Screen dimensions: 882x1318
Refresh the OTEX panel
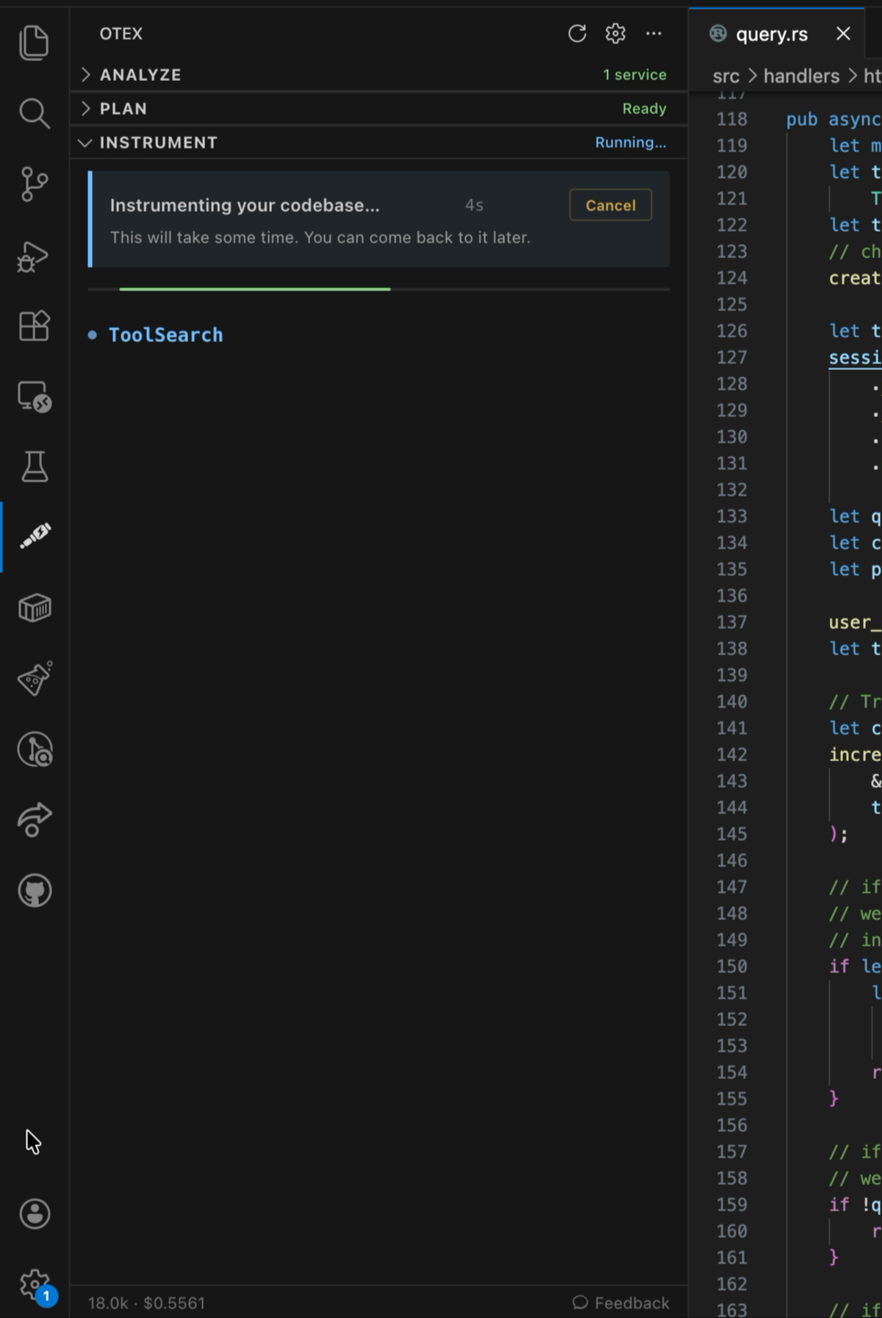point(577,34)
